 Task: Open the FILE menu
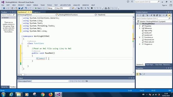point(3,5)
